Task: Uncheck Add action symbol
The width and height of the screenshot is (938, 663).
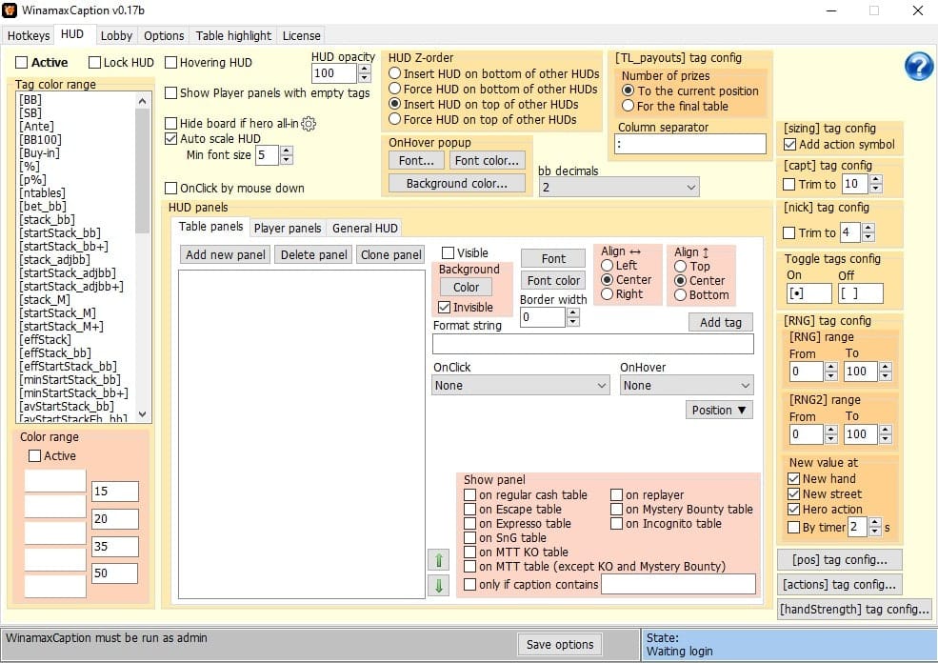Action: click(x=789, y=144)
